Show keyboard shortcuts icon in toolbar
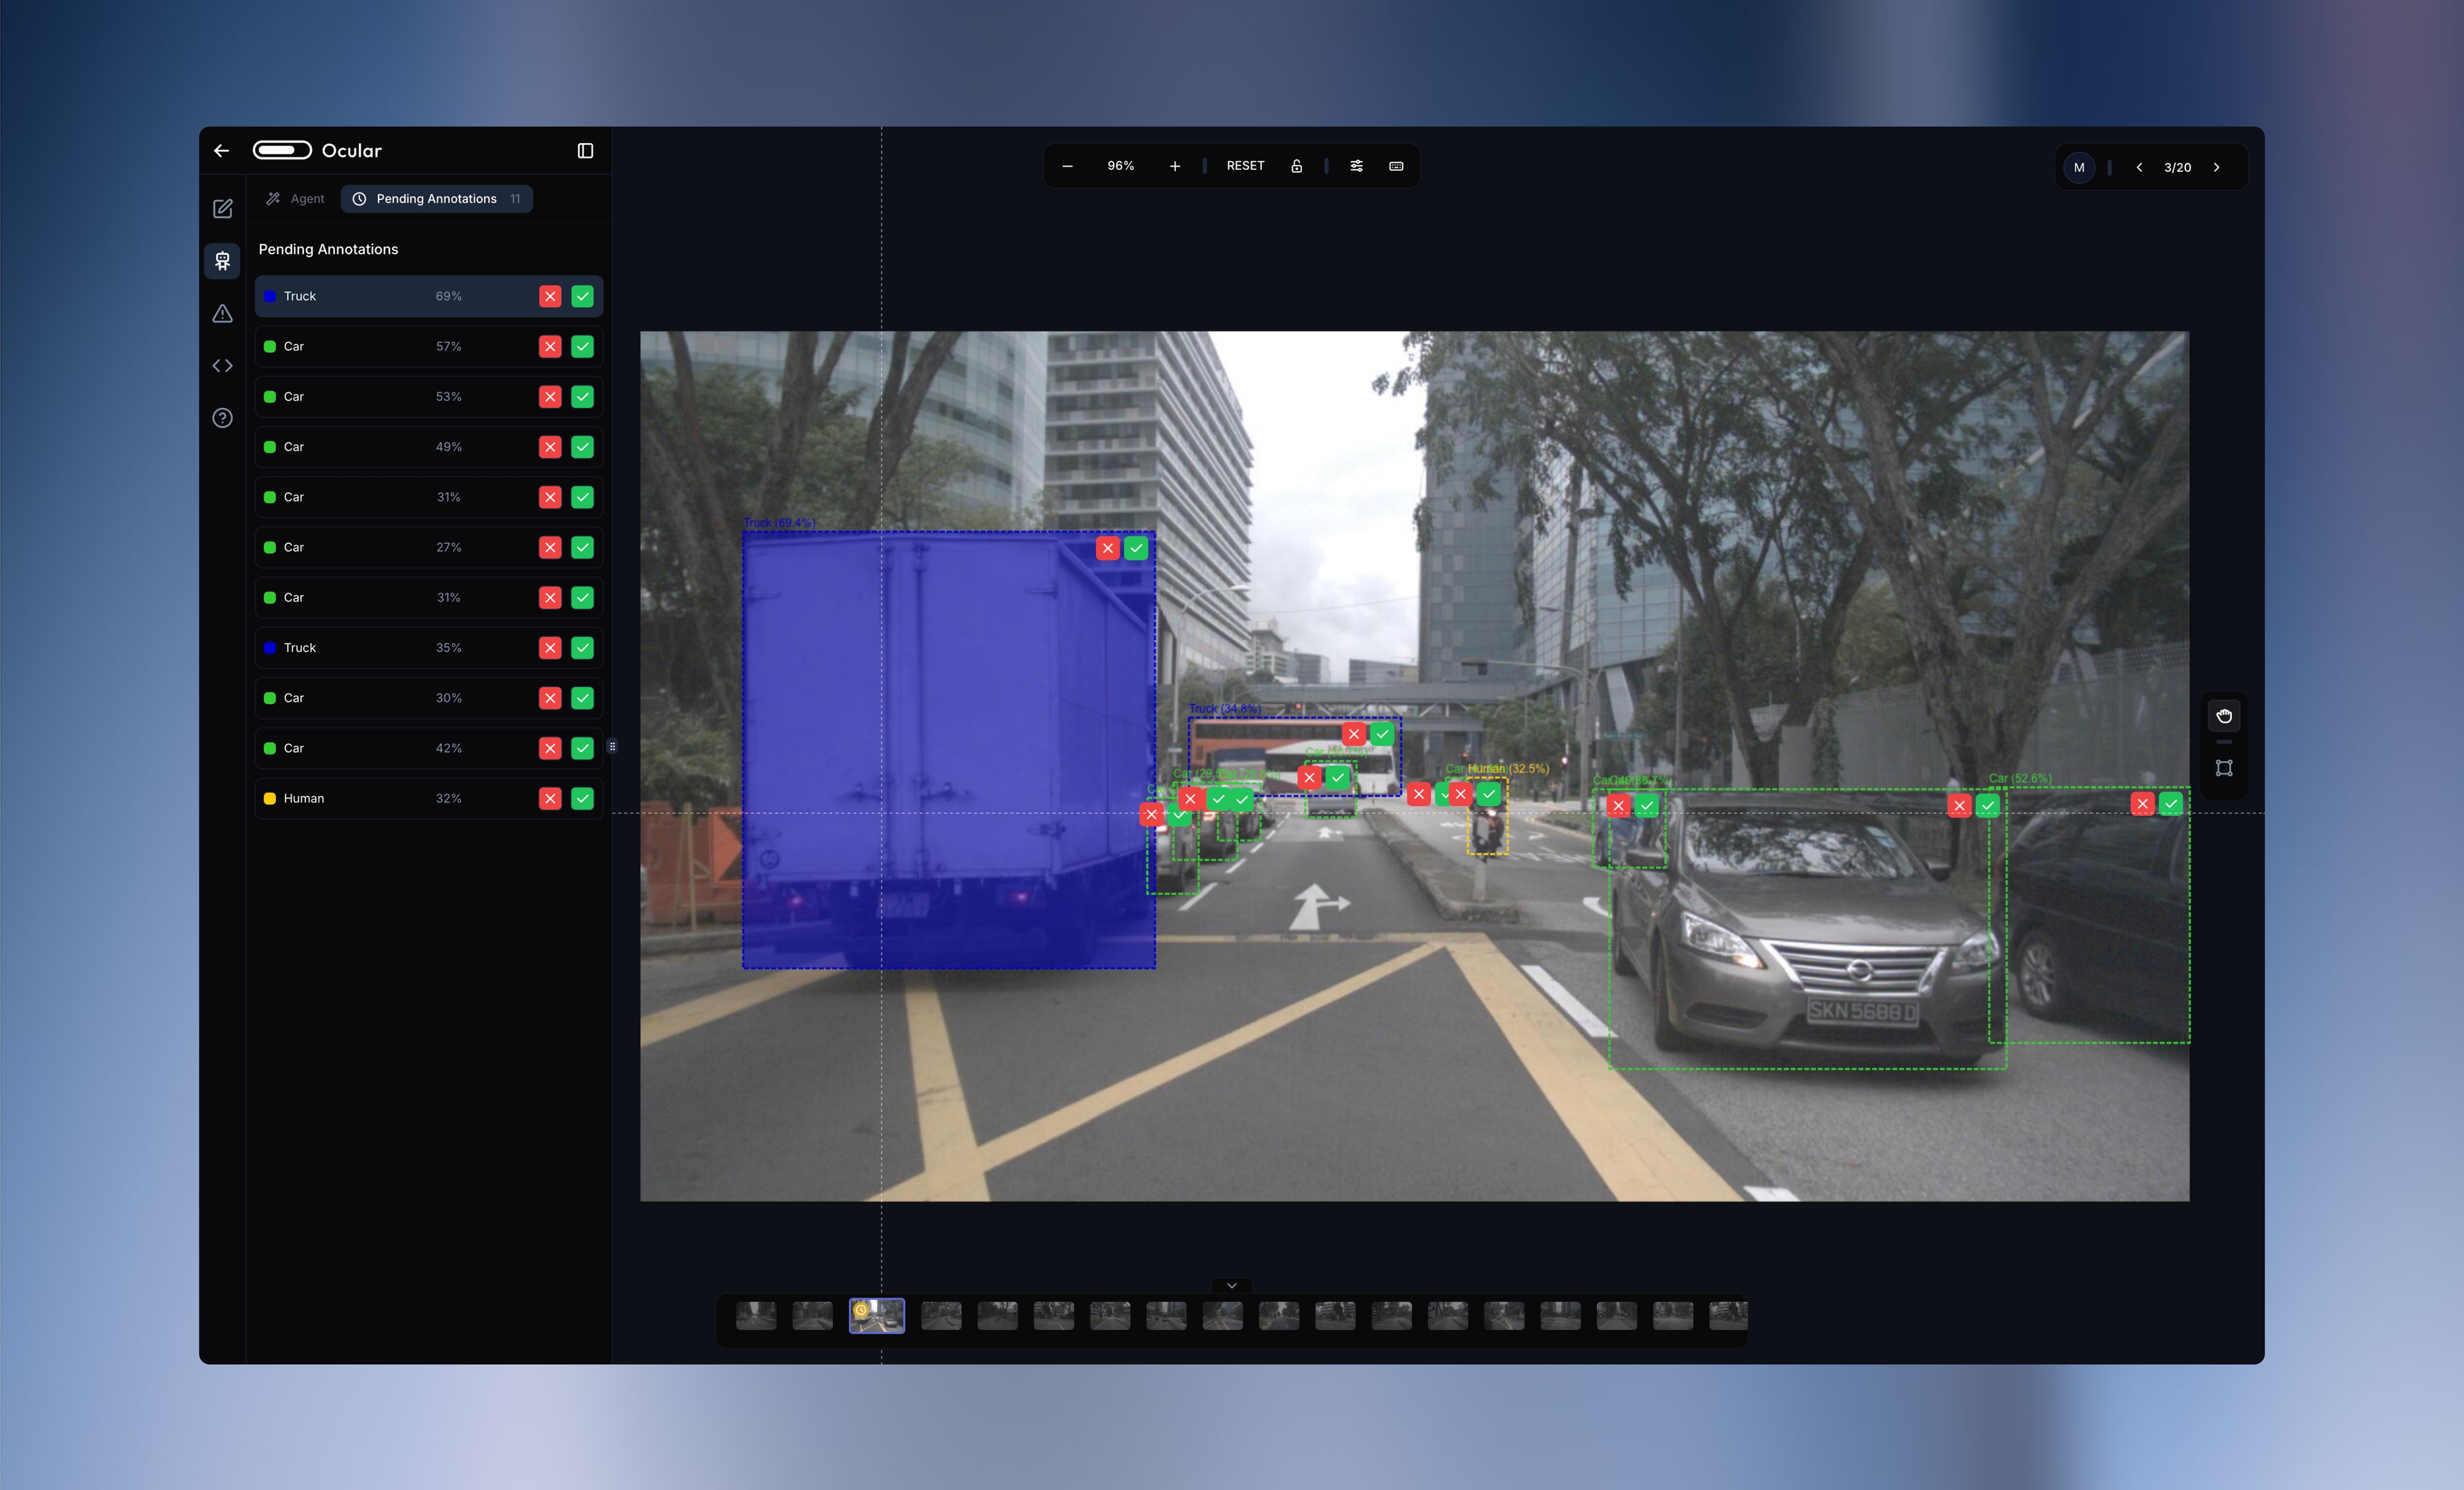The image size is (2464, 1490). (1396, 166)
